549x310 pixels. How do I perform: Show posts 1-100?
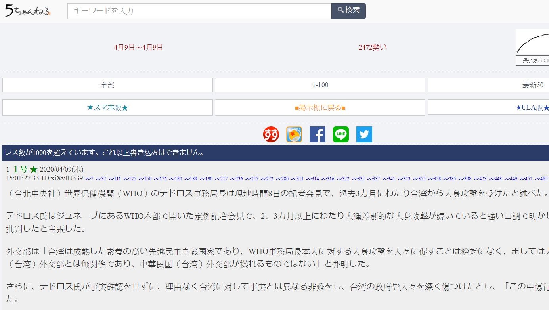click(320, 85)
